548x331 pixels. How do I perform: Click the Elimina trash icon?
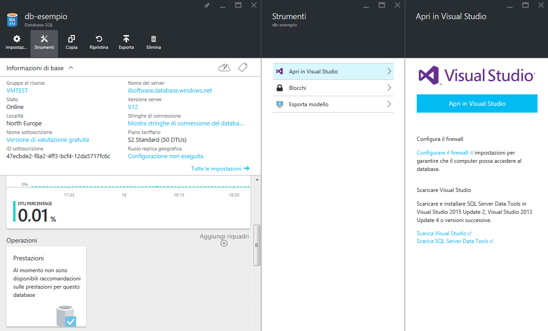click(x=154, y=39)
